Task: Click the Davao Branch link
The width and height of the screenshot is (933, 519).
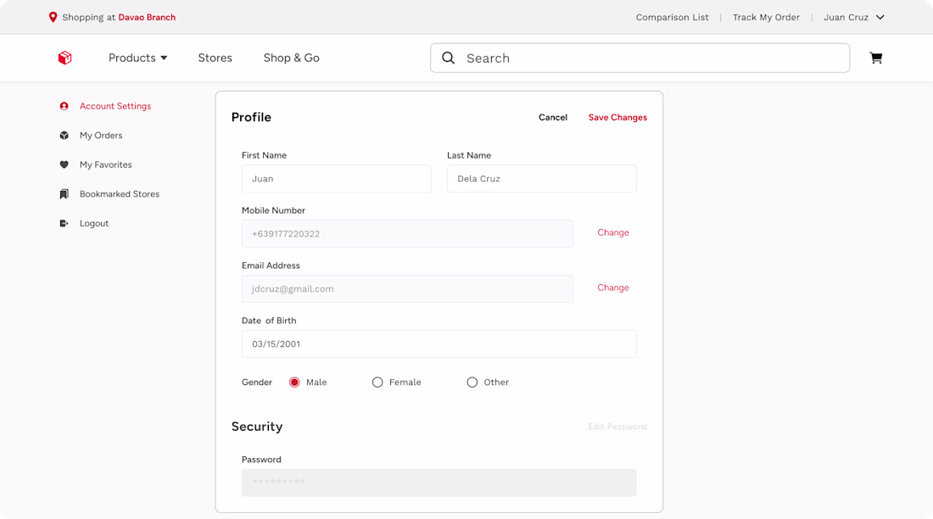Action: (147, 17)
